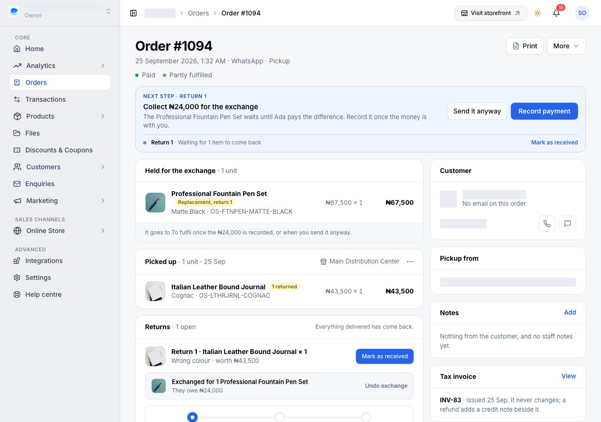Toggle the sidebar collapse icon

(133, 13)
